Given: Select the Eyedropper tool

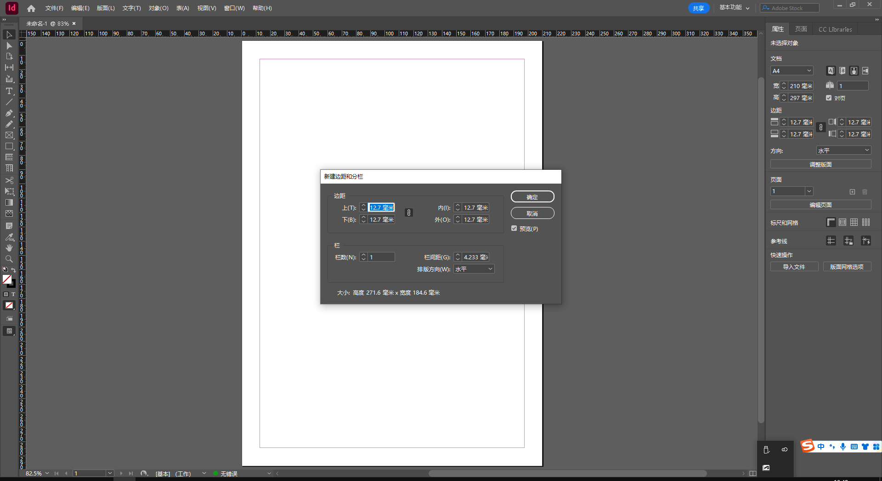Looking at the screenshot, I should [9, 237].
